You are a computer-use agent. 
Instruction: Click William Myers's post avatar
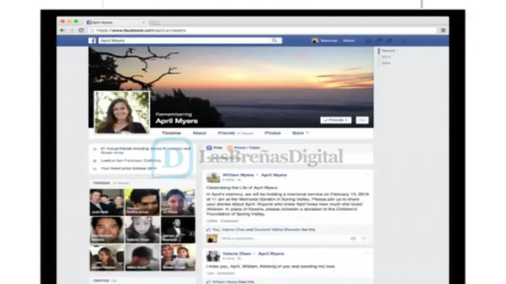(x=213, y=177)
